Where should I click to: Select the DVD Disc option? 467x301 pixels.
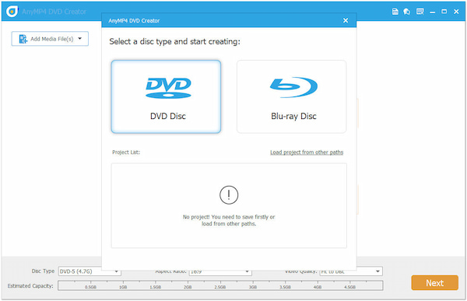[167, 96]
